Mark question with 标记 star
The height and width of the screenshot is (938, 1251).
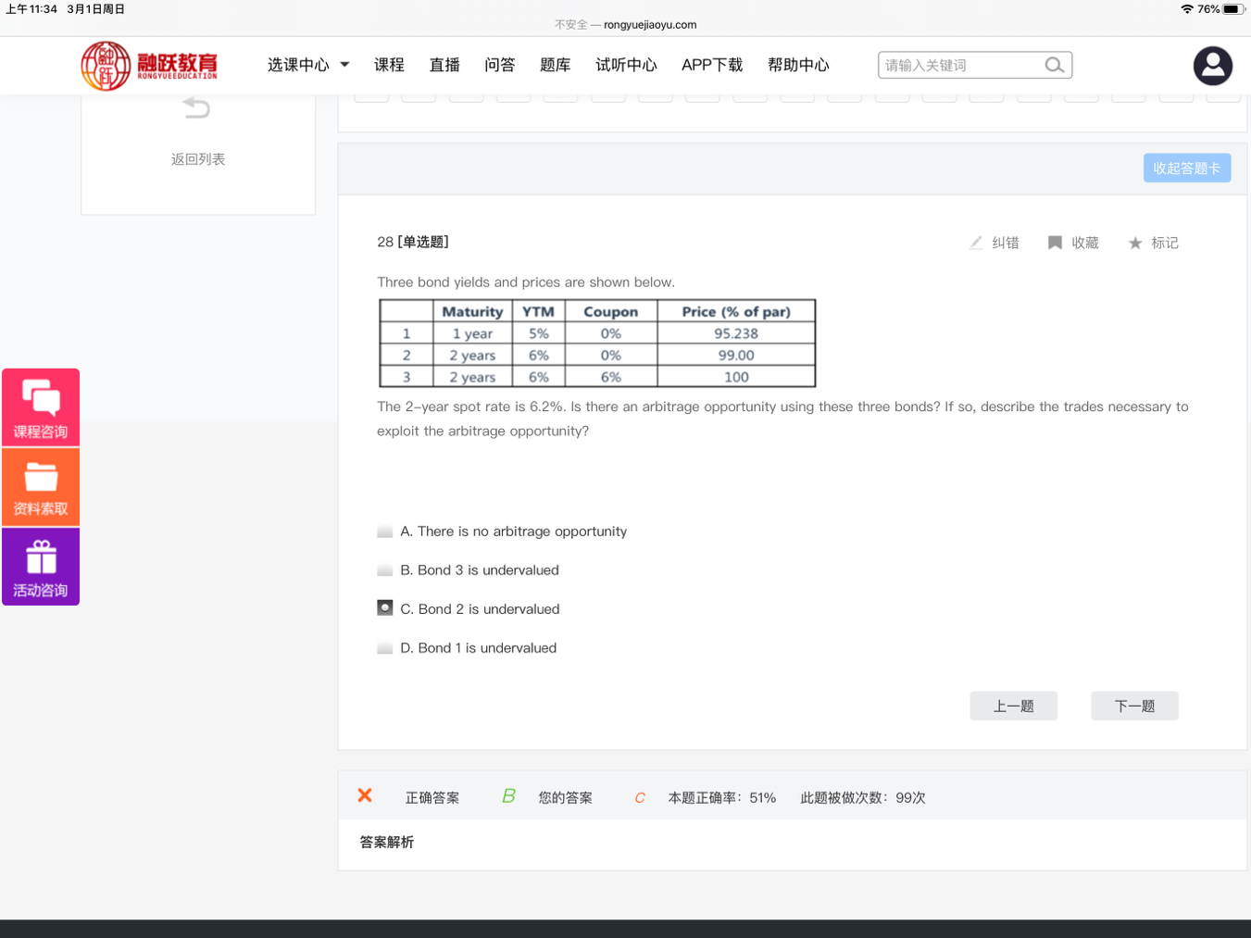pos(1135,243)
